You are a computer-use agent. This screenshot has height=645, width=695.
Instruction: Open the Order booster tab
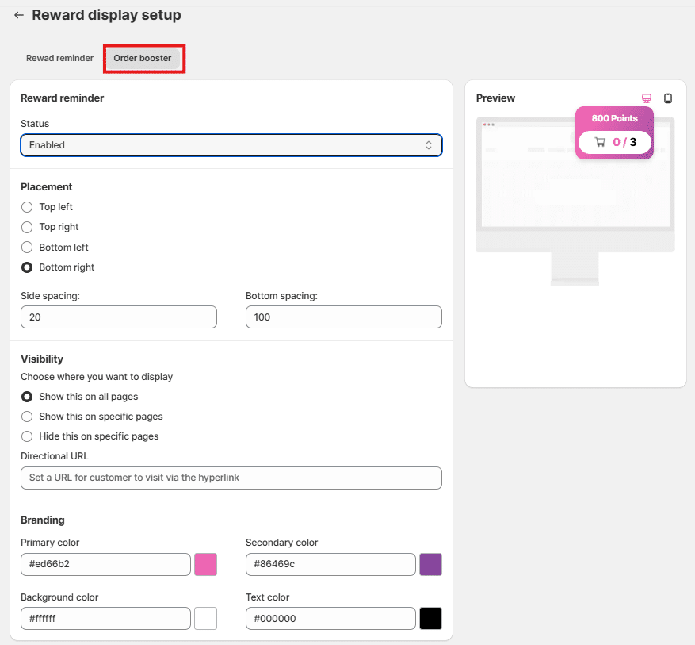point(143,58)
